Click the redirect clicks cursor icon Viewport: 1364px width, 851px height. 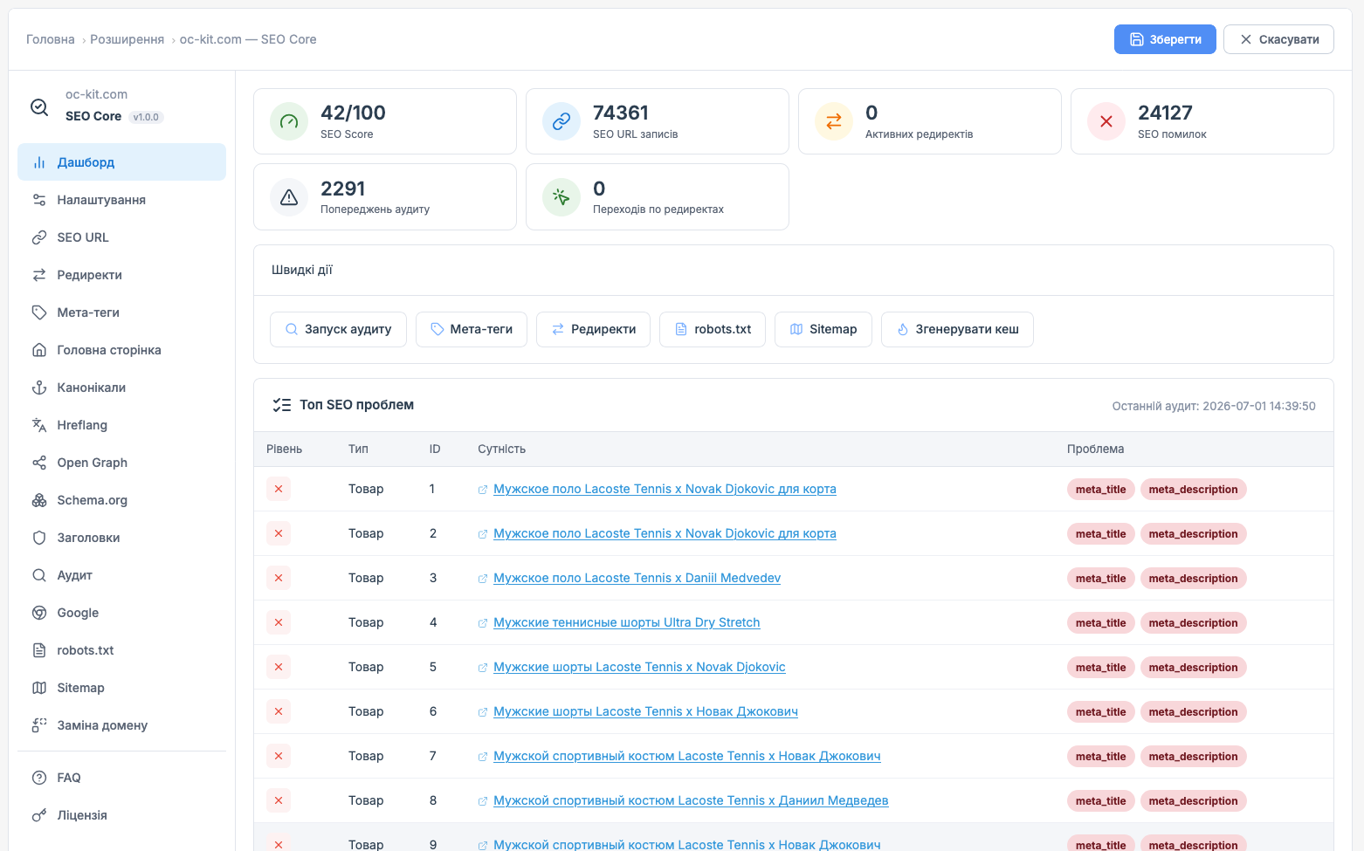coord(561,197)
